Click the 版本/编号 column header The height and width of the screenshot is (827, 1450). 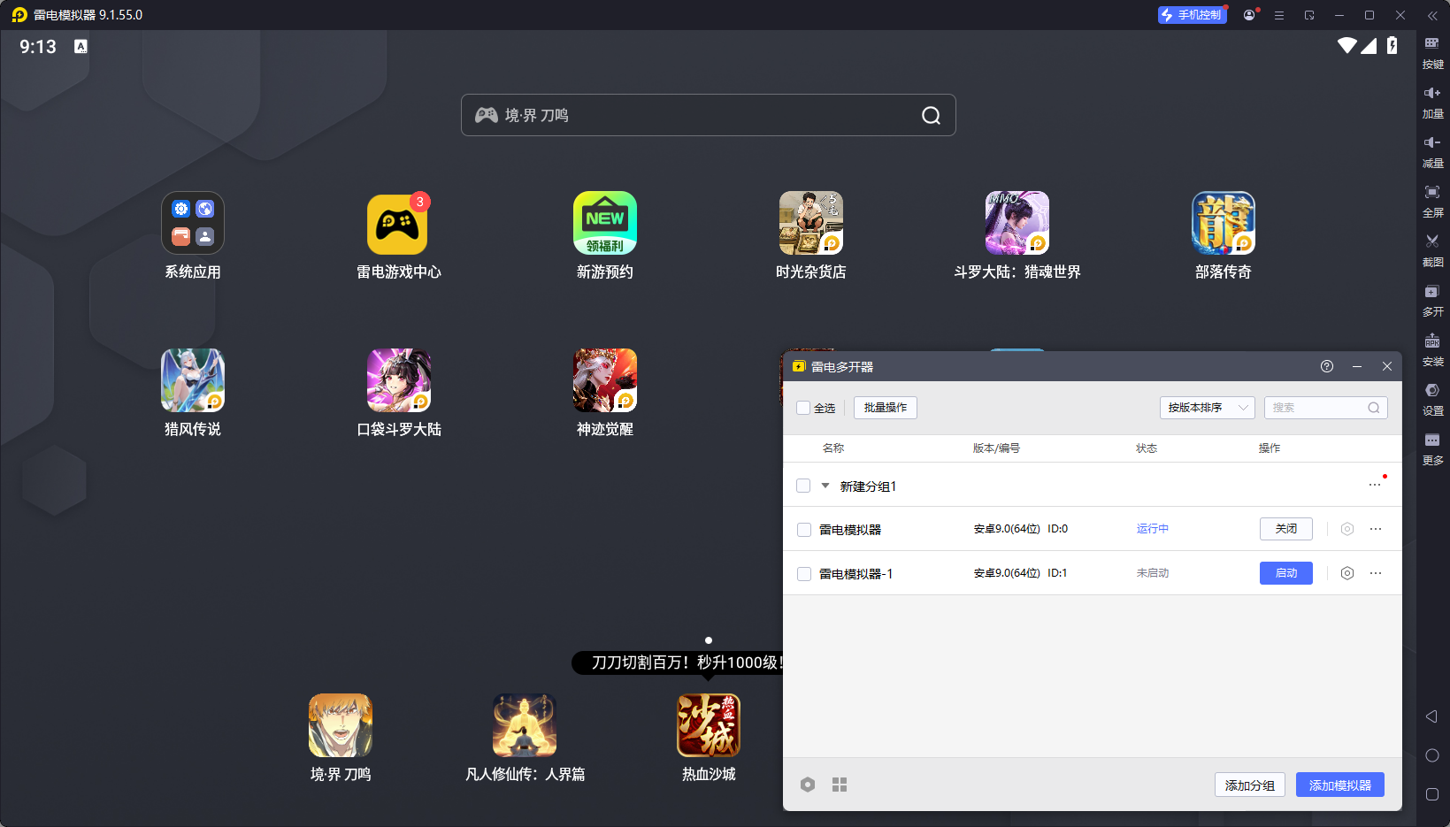[996, 448]
